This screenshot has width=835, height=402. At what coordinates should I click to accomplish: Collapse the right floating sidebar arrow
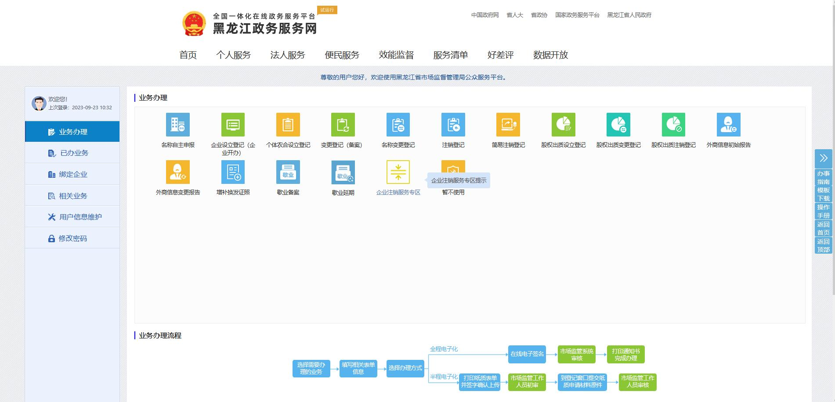[823, 158]
